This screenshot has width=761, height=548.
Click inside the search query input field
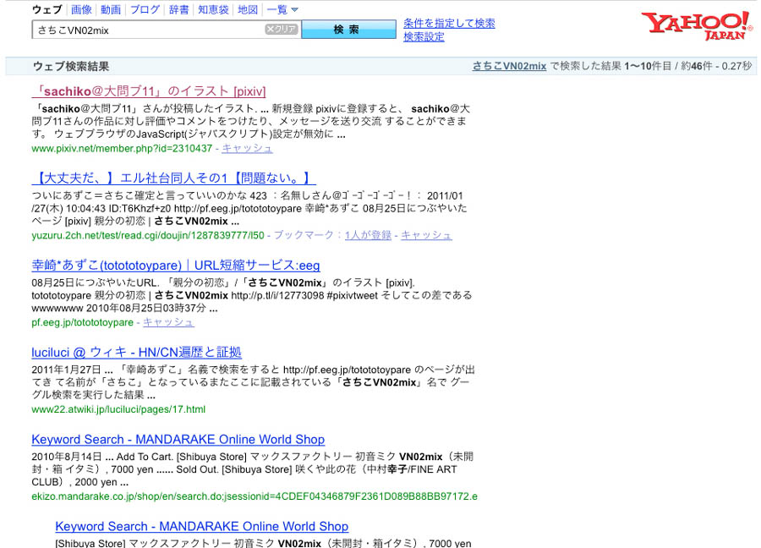click(x=148, y=30)
